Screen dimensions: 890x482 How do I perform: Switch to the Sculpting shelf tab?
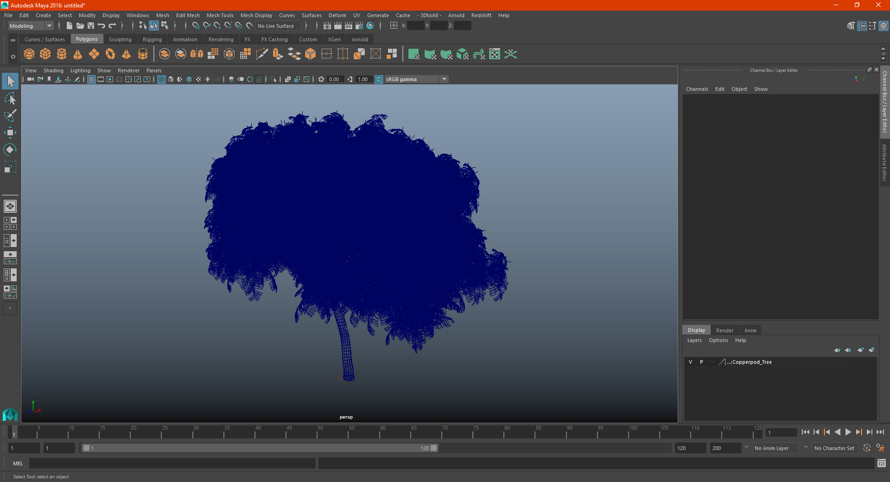[x=120, y=39]
